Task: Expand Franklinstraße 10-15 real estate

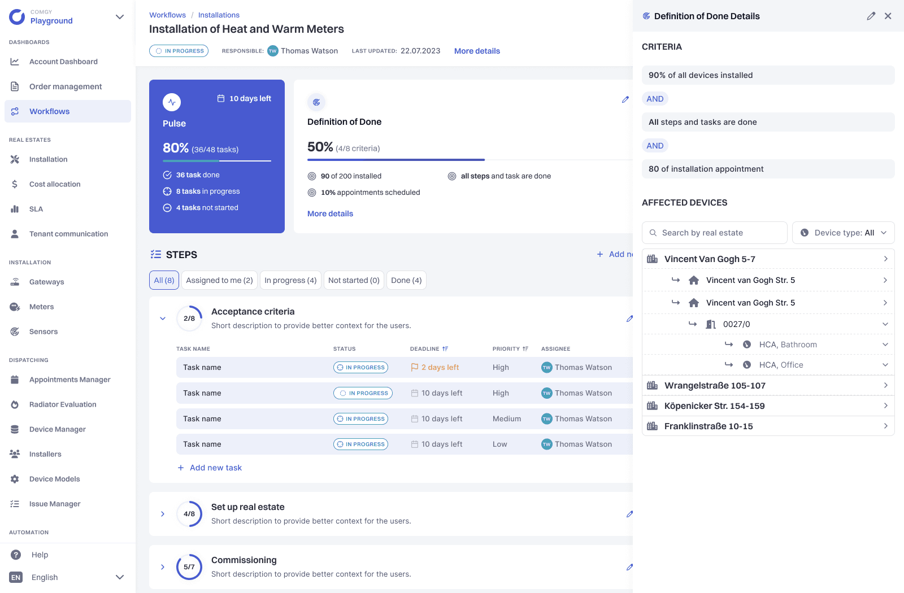Action: click(x=885, y=426)
